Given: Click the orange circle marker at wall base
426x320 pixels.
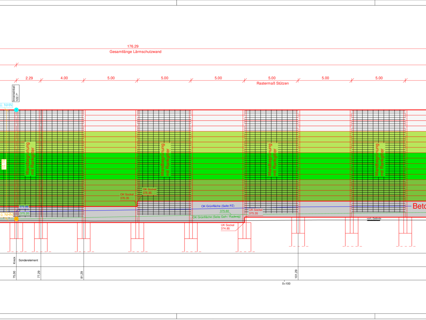Looking at the screenshot, I should pyautogui.click(x=16, y=219).
